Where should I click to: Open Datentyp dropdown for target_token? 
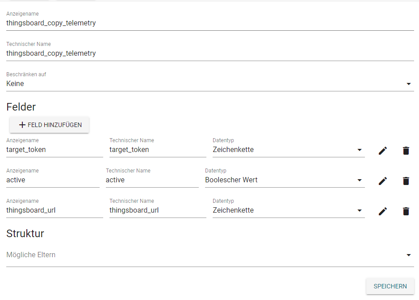(x=288, y=150)
